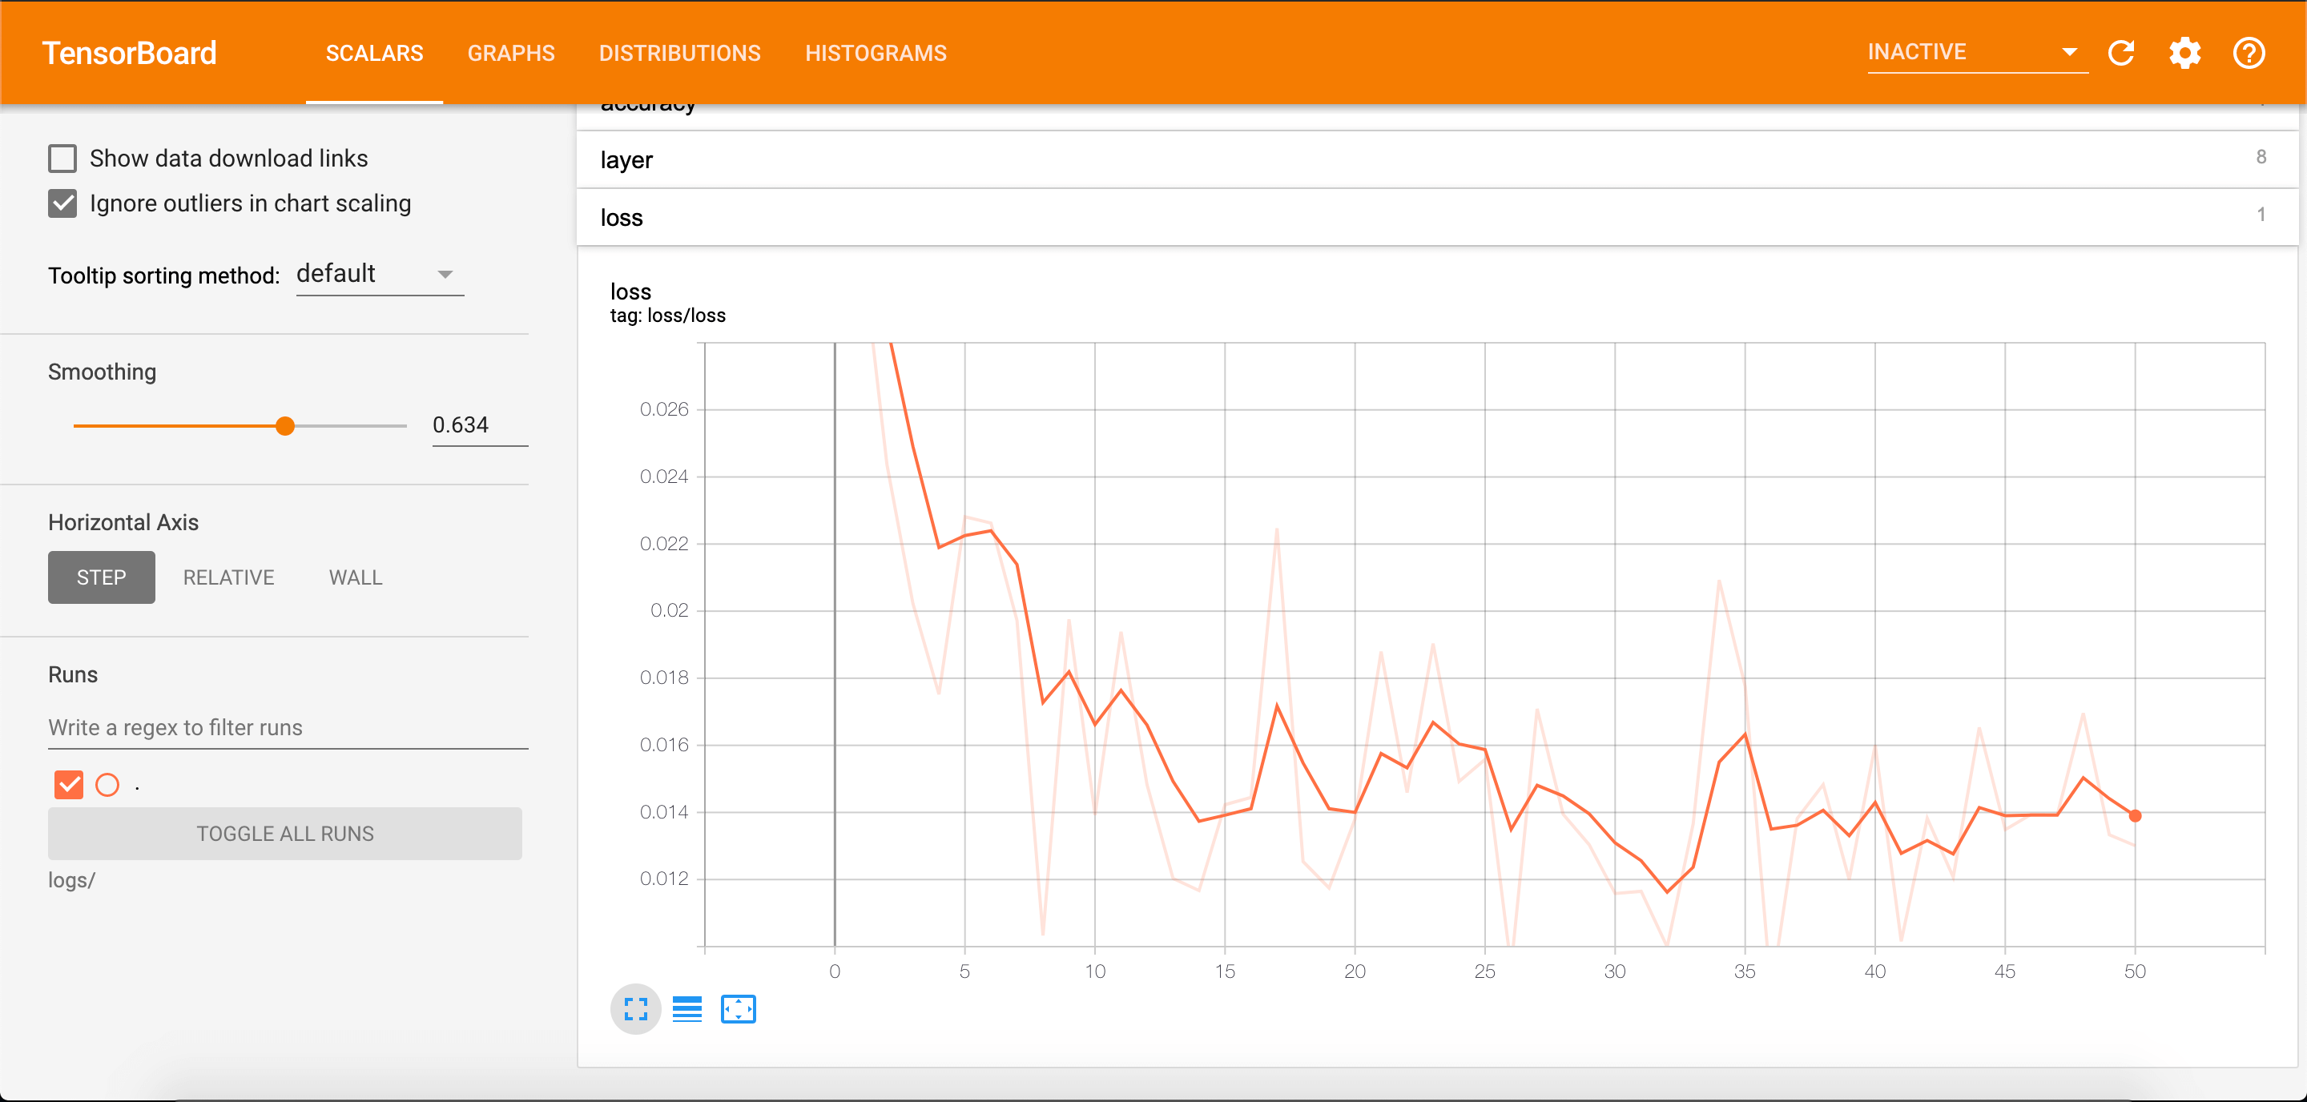Open the INACTIVE plugins dropdown
Viewport: 2307px width, 1102px height.
[x=1976, y=52]
